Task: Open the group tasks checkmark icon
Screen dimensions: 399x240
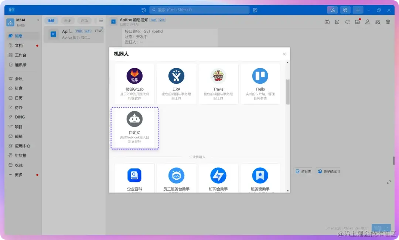Action: tap(337, 22)
